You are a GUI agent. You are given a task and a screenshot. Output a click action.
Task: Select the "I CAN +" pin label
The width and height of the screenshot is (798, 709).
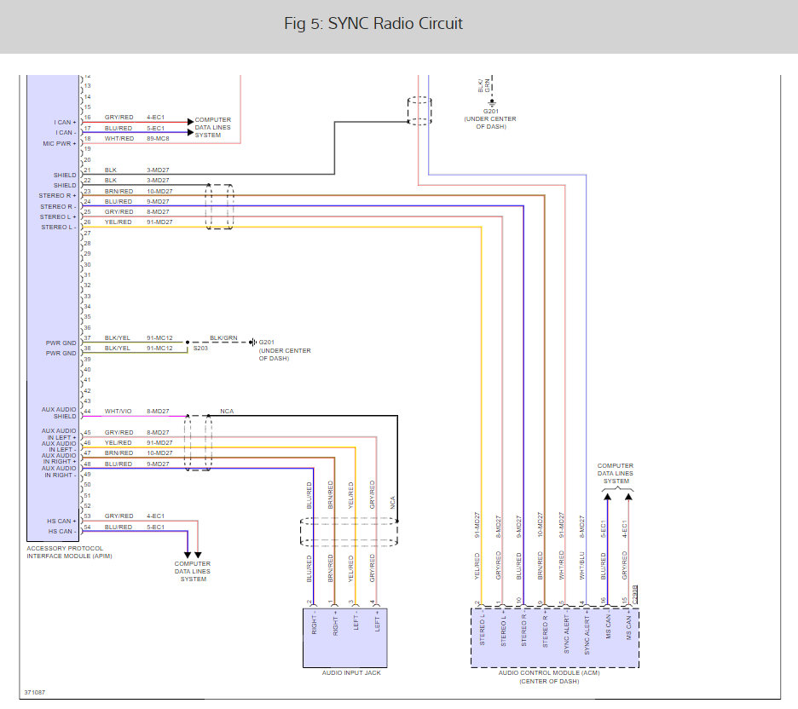(x=65, y=123)
